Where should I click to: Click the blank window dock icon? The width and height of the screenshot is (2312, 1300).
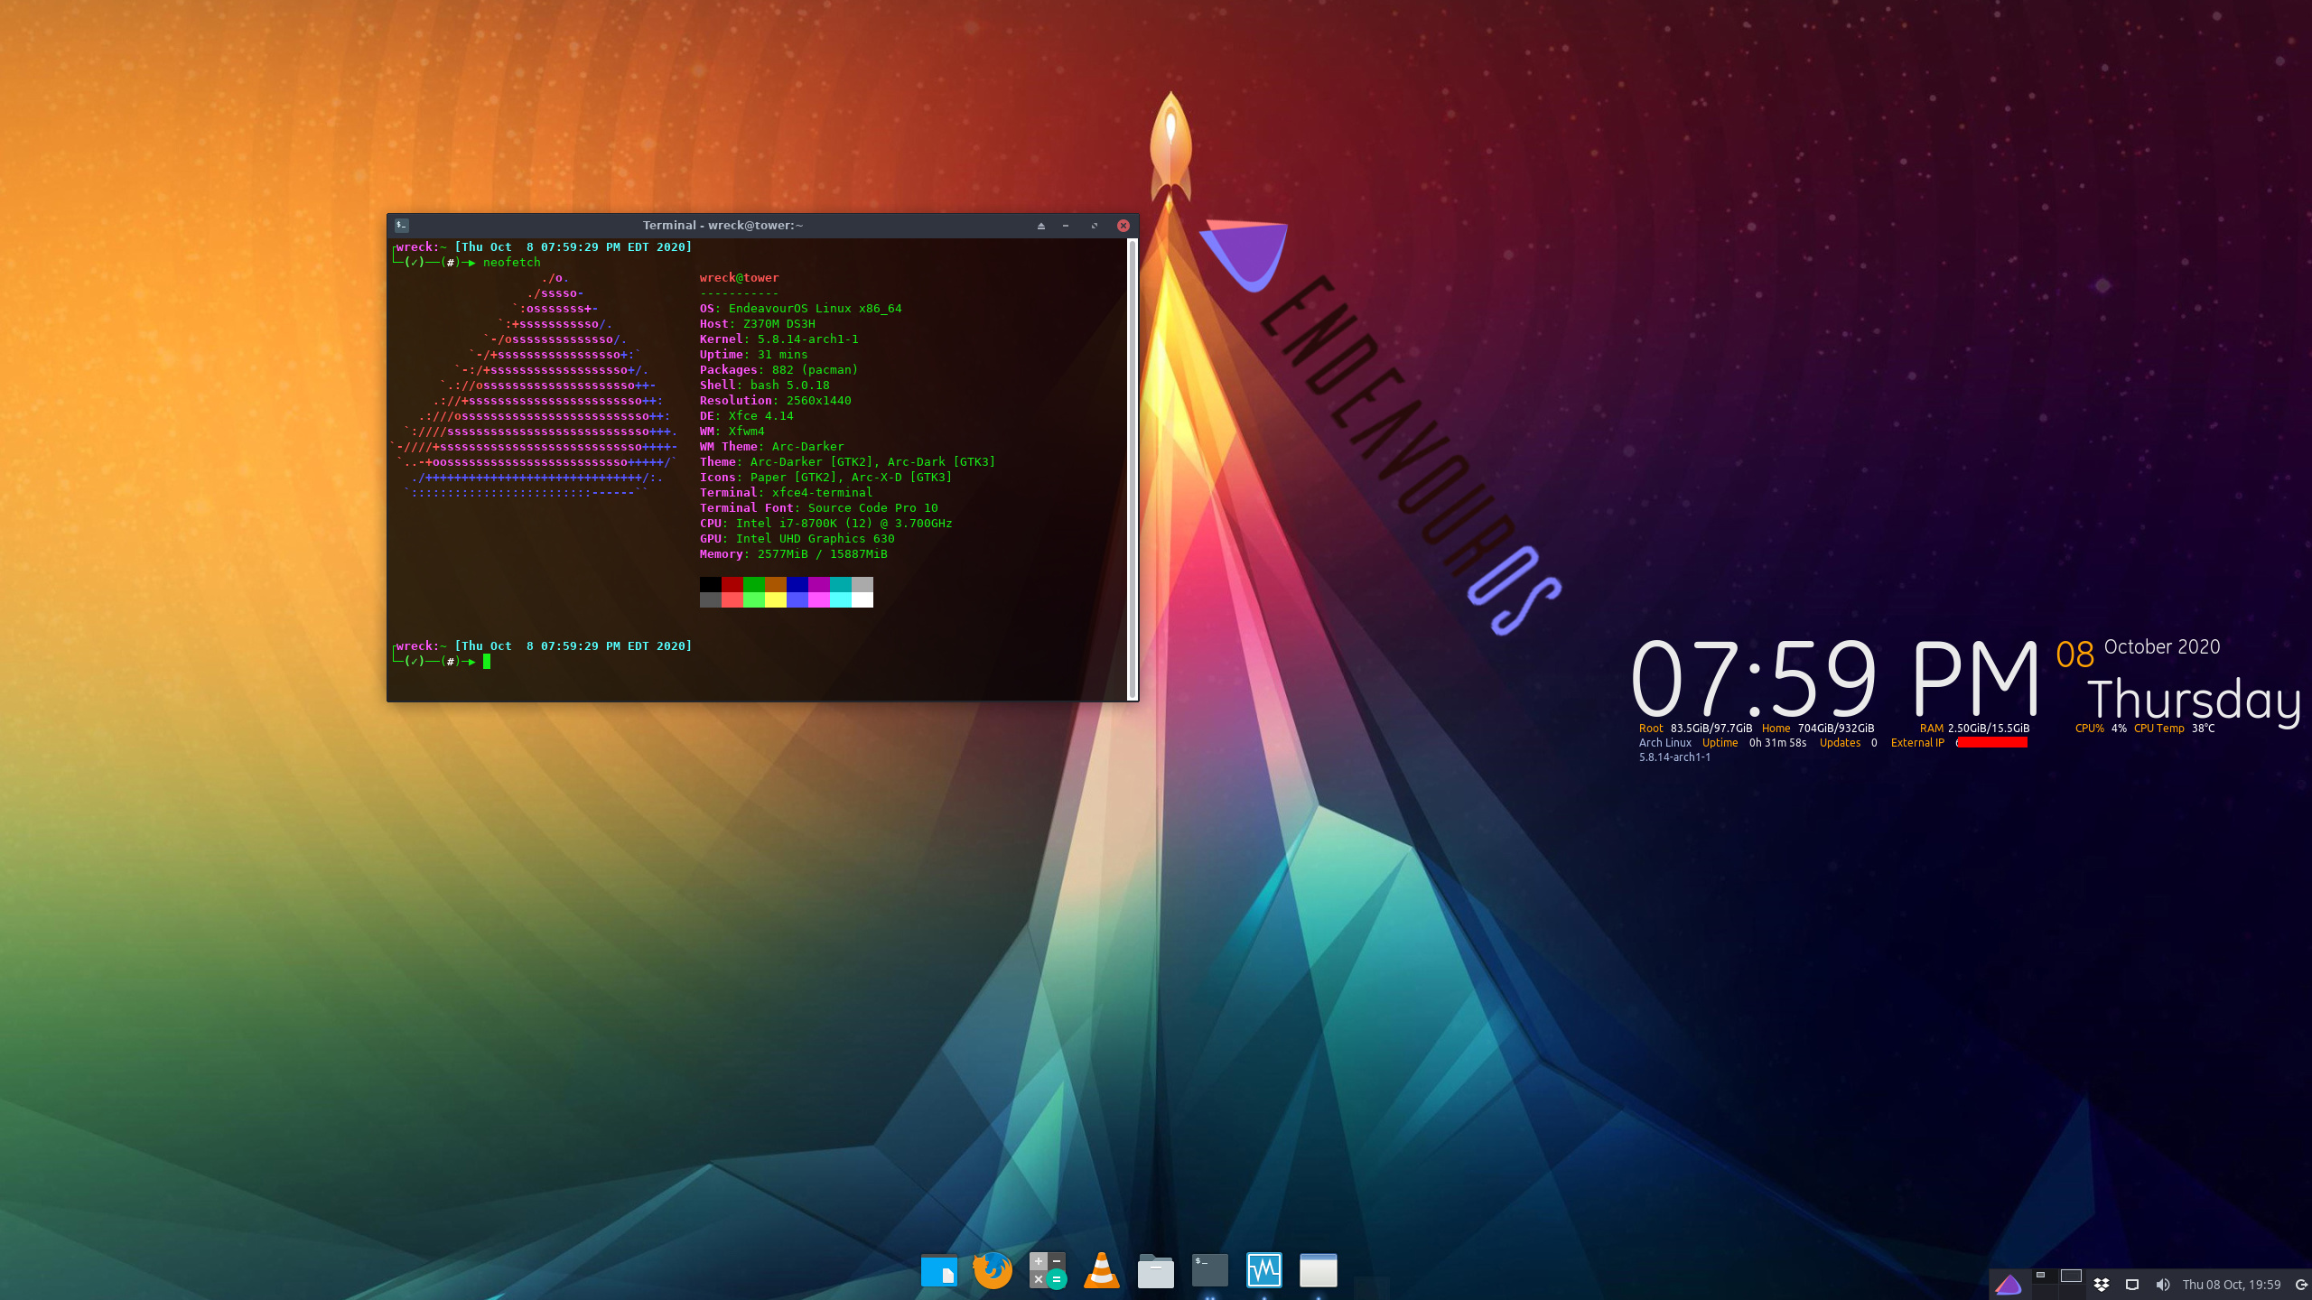[1318, 1270]
